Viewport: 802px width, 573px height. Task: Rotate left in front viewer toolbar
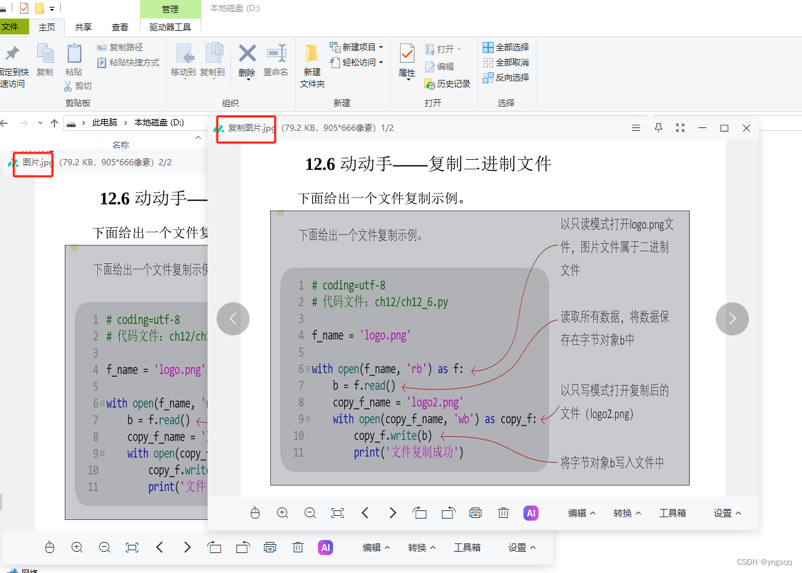(420, 512)
